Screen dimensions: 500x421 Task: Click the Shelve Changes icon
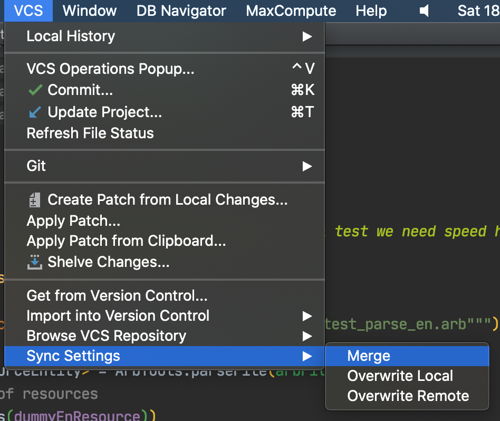tap(35, 262)
